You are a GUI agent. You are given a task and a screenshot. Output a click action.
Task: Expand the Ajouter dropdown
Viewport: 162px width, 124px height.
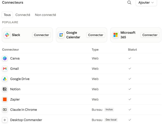[146, 3]
